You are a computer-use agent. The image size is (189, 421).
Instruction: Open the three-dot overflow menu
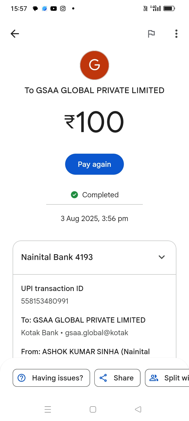176,34
